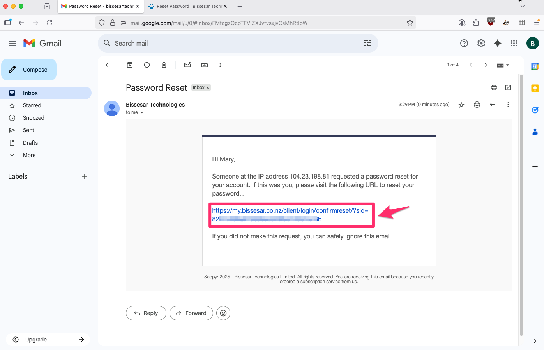Viewport: 544px width, 350px height.
Task: Print this email conversation
Action: click(494, 87)
